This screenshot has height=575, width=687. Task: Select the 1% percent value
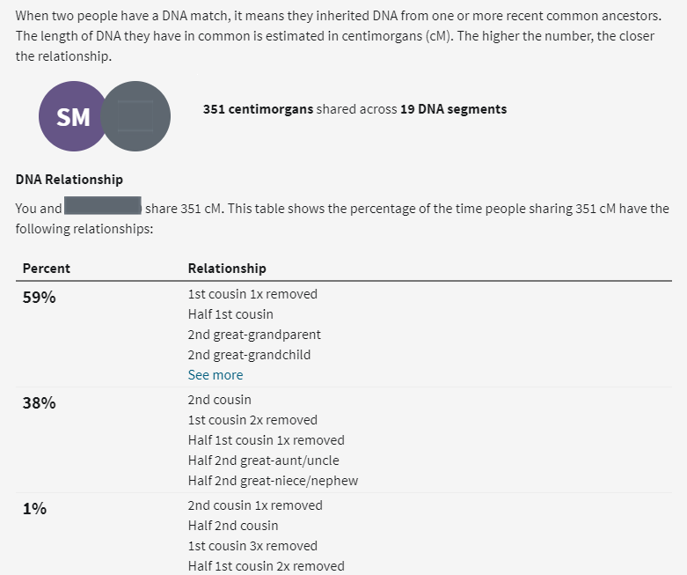click(x=34, y=509)
